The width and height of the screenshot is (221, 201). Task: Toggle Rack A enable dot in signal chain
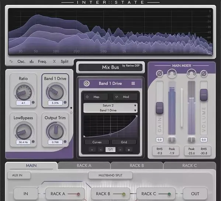click(78, 194)
